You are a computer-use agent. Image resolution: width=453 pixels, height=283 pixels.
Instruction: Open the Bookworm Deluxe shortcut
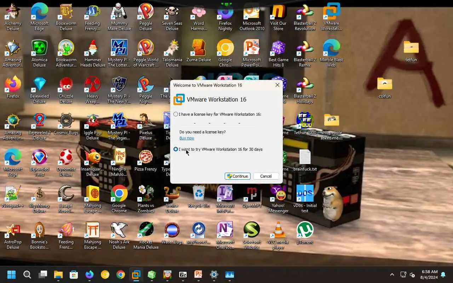point(66,17)
